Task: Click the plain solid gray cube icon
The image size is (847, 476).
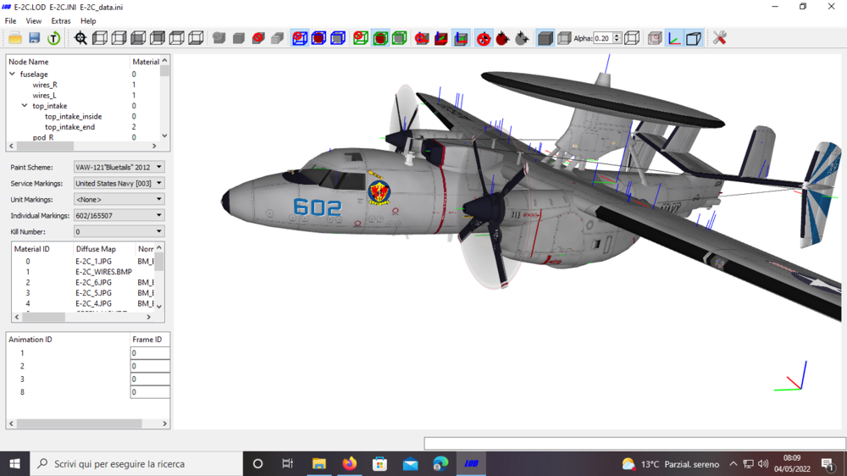Action: [238, 38]
